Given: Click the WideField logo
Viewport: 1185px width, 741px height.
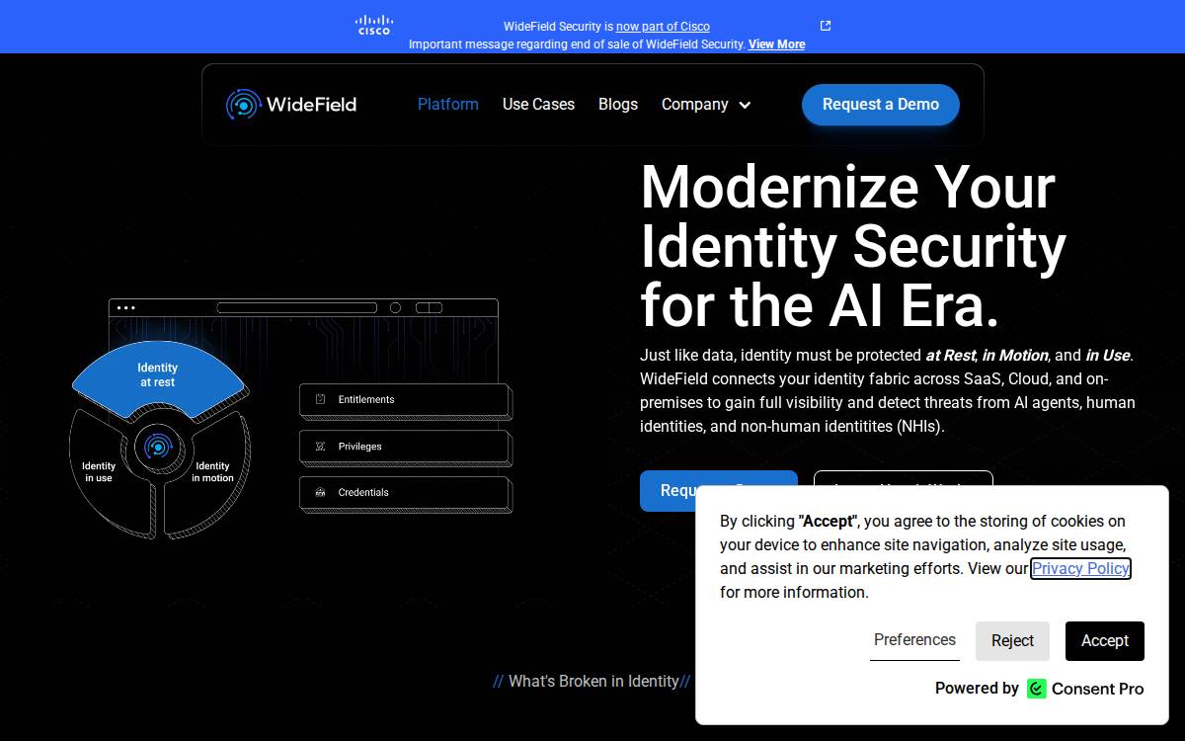Looking at the screenshot, I should [x=291, y=104].
